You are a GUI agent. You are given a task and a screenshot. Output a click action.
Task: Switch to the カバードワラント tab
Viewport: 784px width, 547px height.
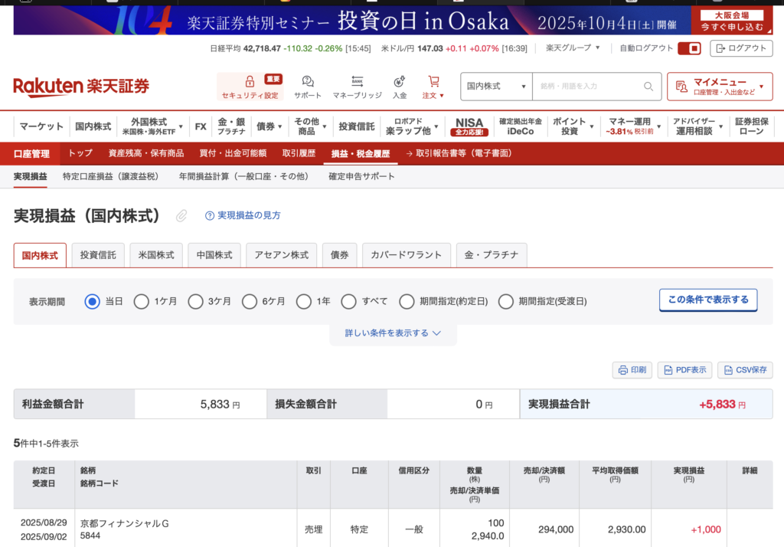point(406,255)
